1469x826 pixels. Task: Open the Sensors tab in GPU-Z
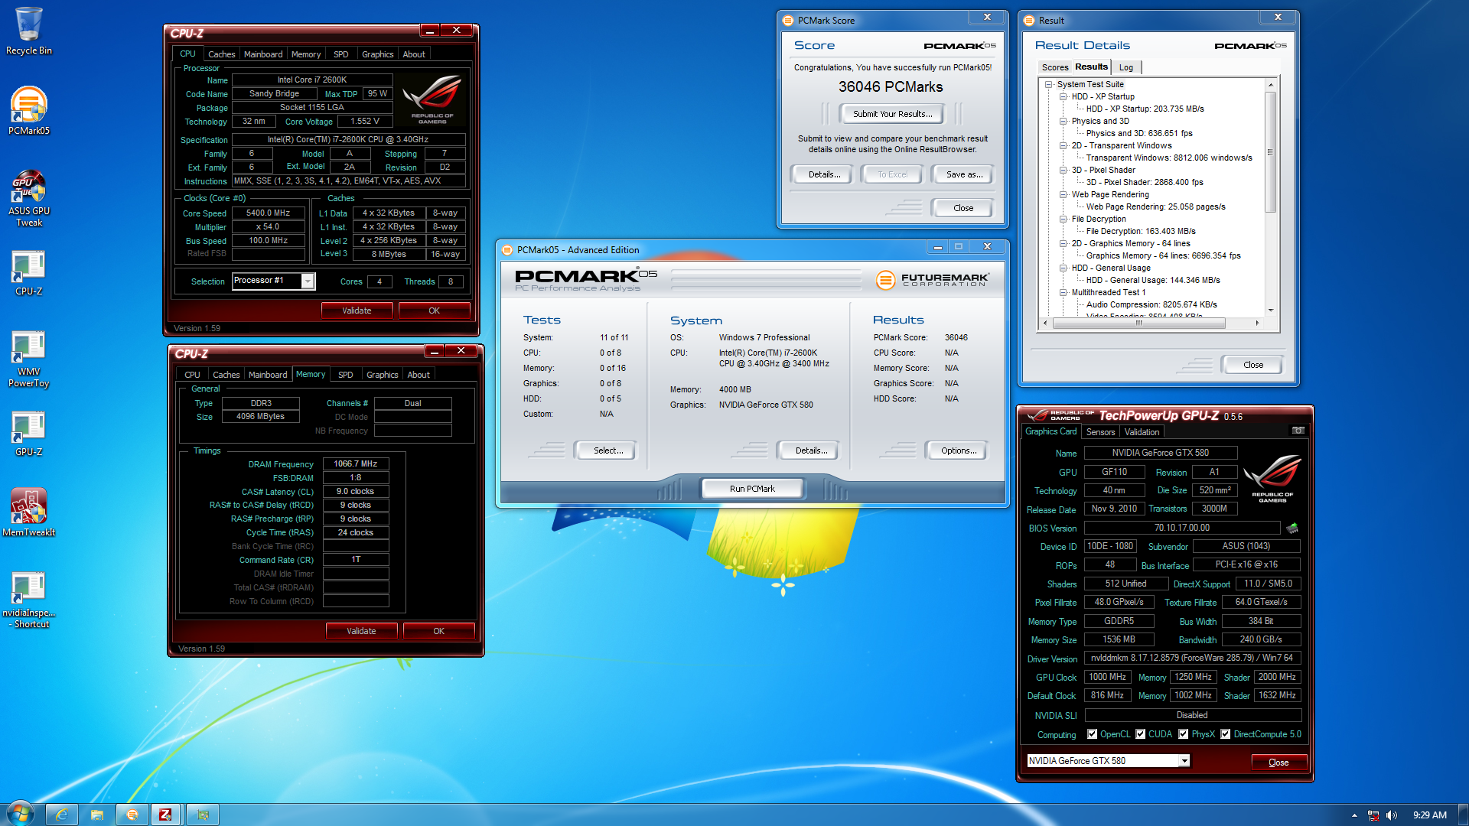point(1100,432)
